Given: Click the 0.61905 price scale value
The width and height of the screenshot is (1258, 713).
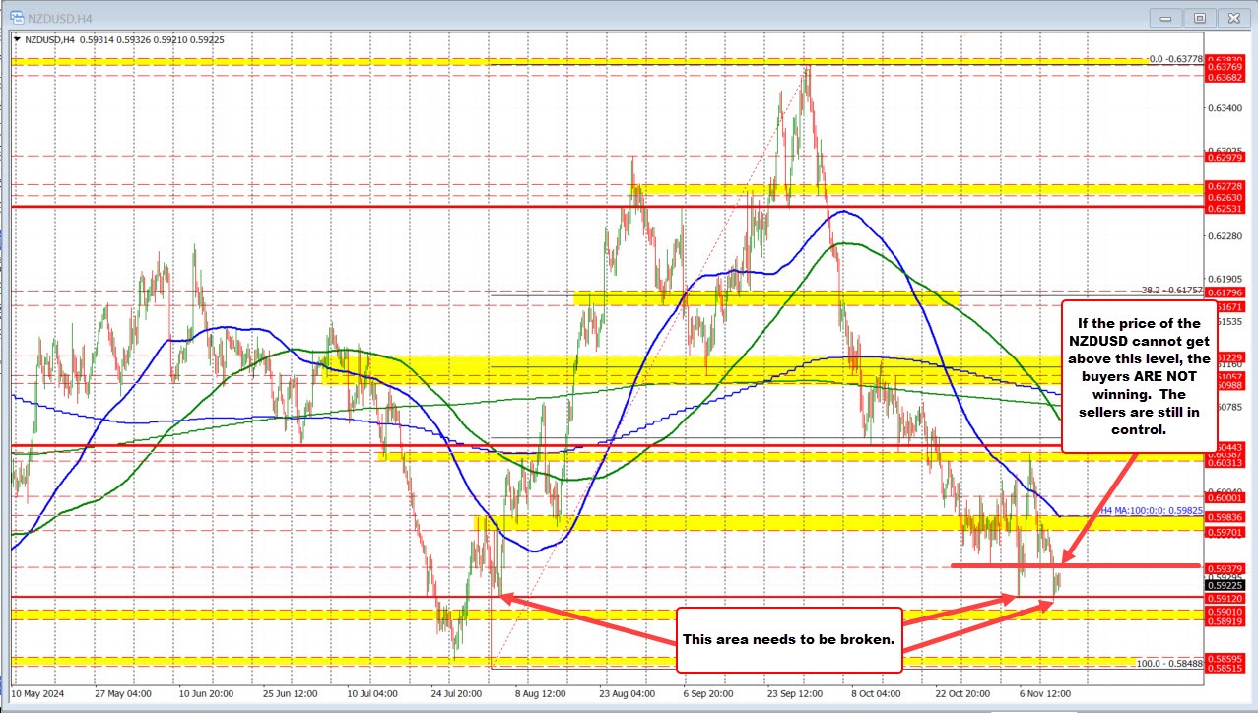Looking at the screenshot, I should coord(1224,280).
